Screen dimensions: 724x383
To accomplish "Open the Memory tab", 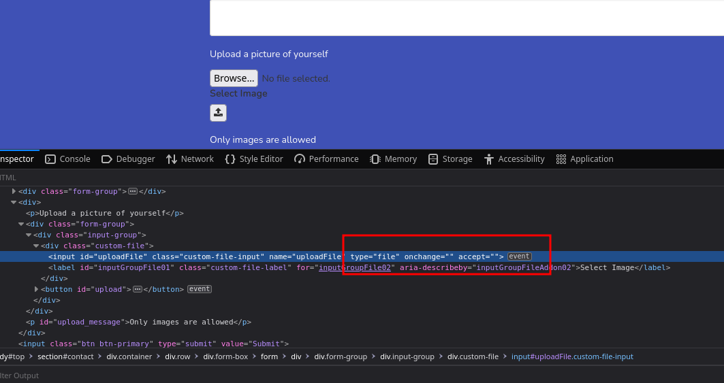I will (394, 159).
